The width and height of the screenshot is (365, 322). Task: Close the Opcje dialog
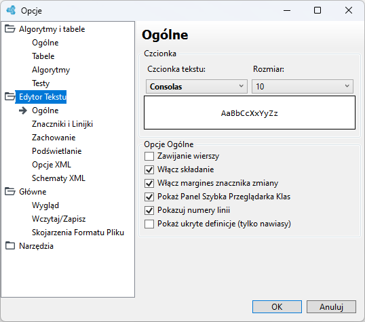(349, 10)
